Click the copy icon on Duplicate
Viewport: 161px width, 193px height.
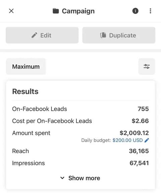(x=103, y=35)
